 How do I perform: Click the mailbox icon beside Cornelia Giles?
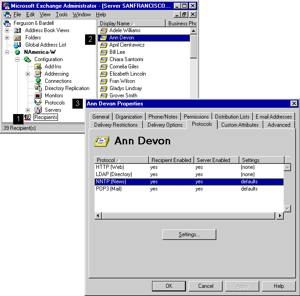coord(104,67)
